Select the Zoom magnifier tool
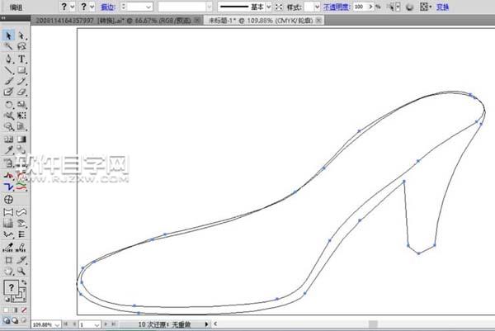Viewport: 495px width, 331px height. pos(21,271)
